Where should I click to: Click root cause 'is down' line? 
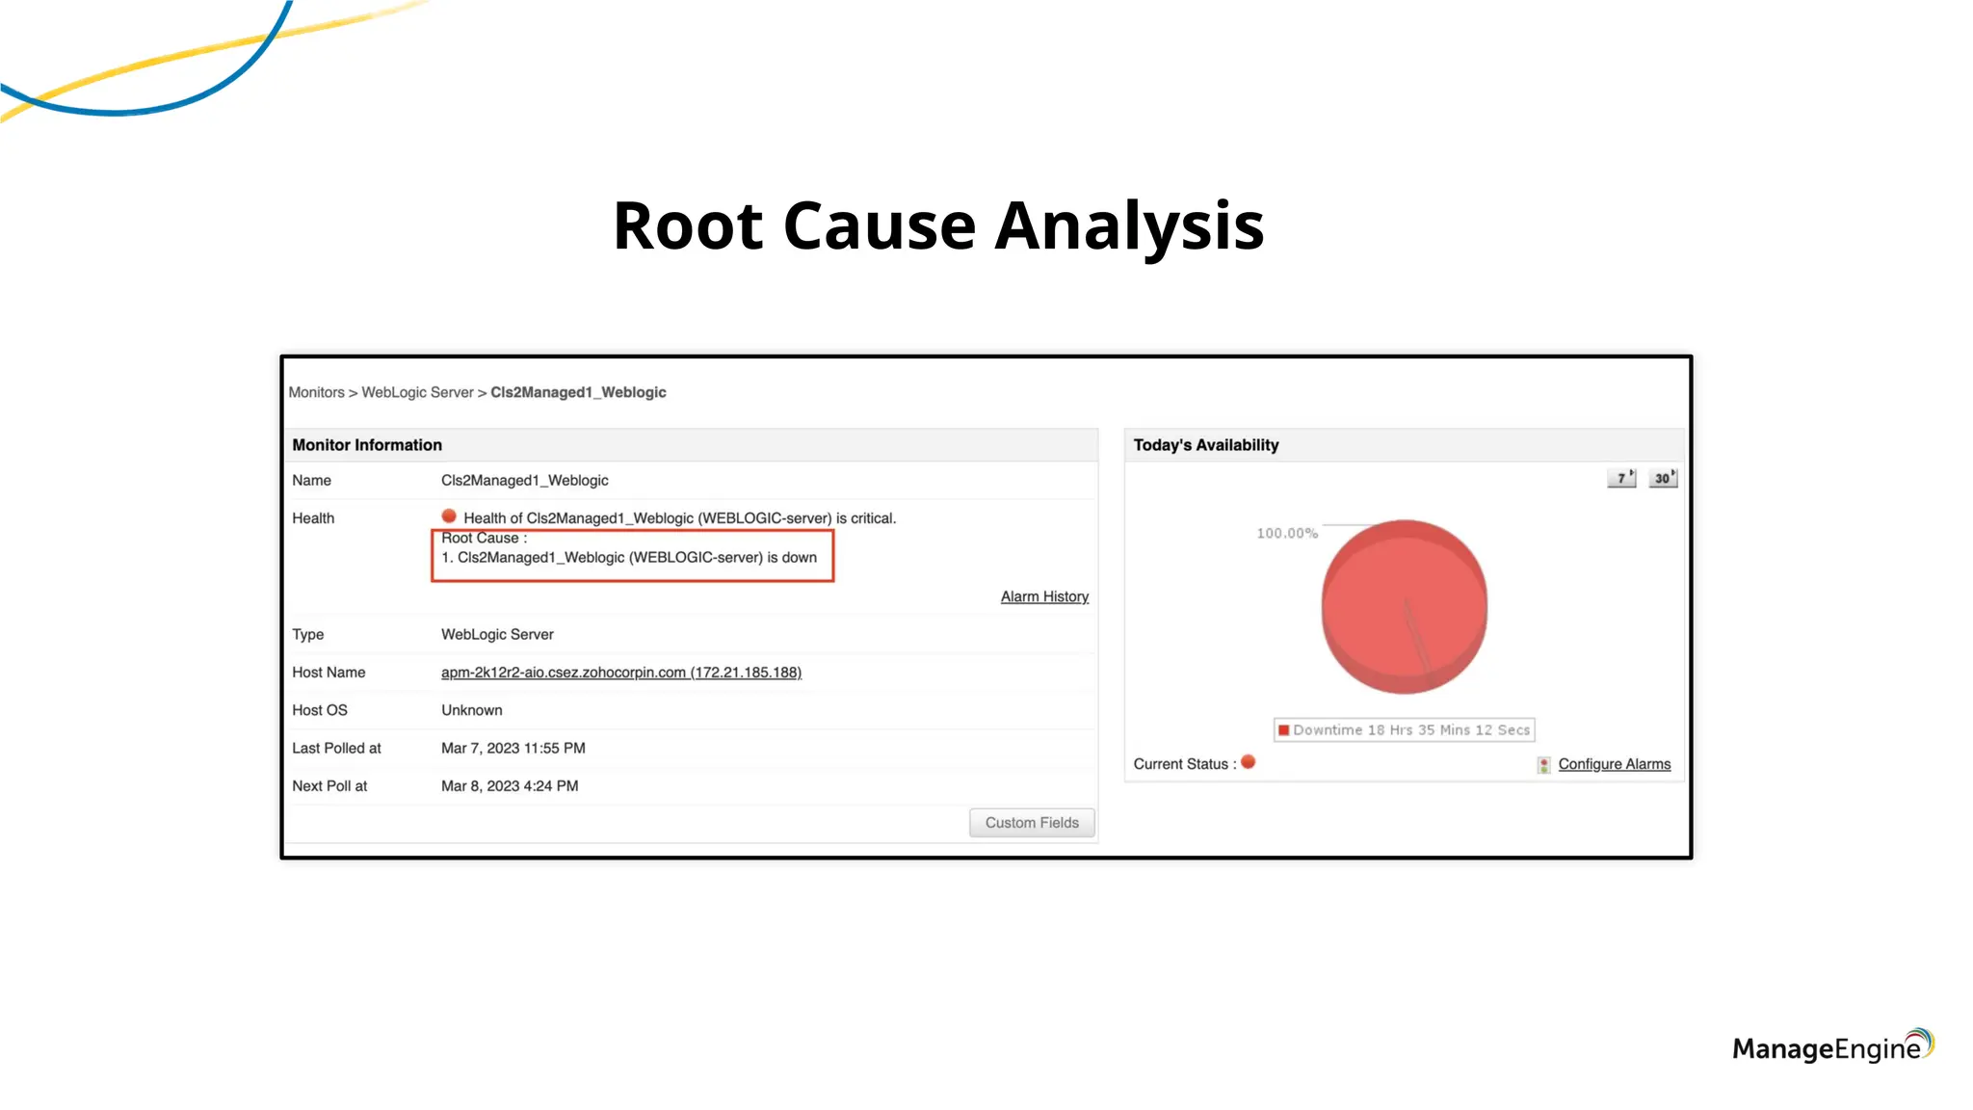(x=629, y=558)
